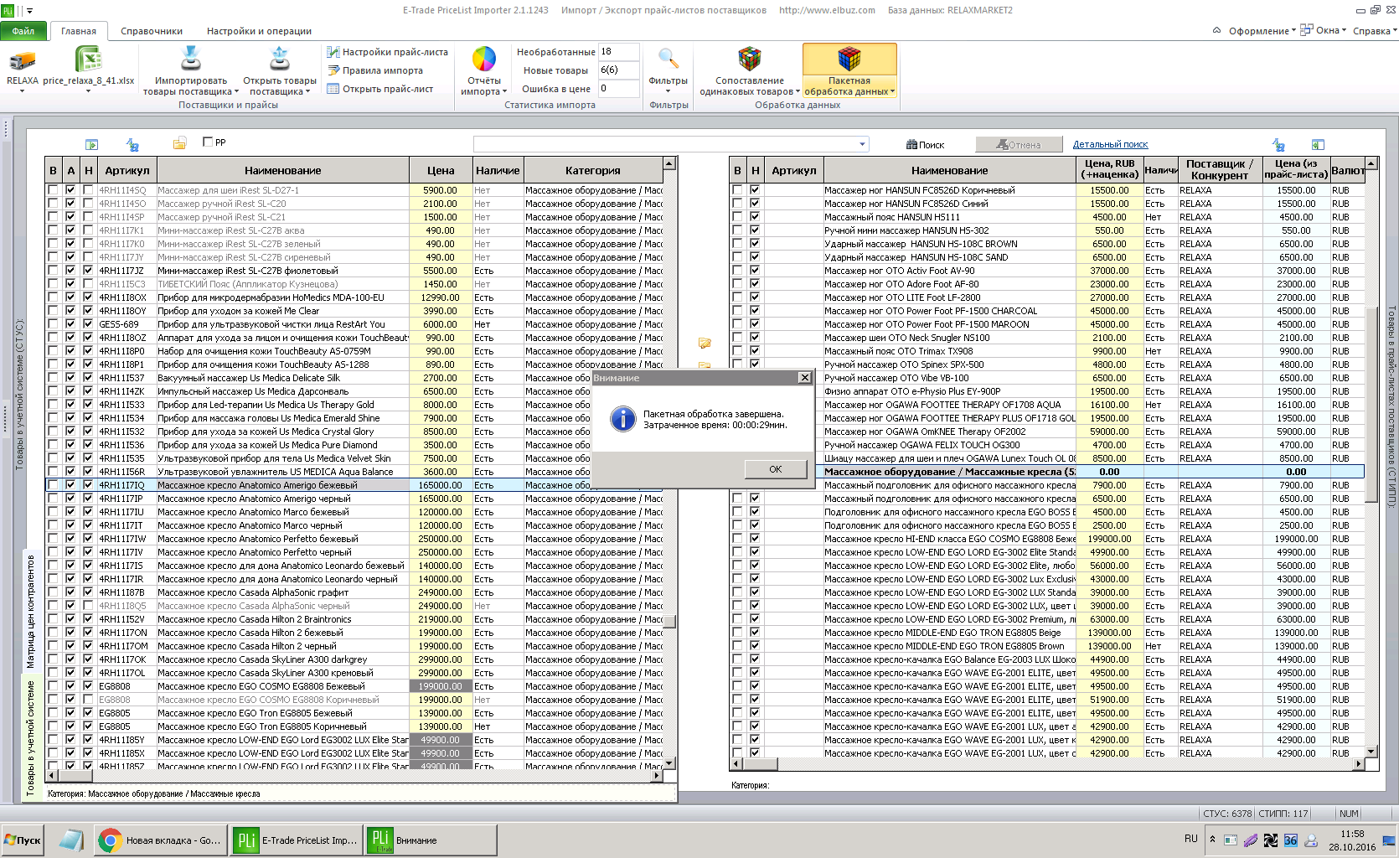Viewport: 1399px width, 858px height.
Task: Click the RELAXA supplier truck icon
Action: point(23,60)
